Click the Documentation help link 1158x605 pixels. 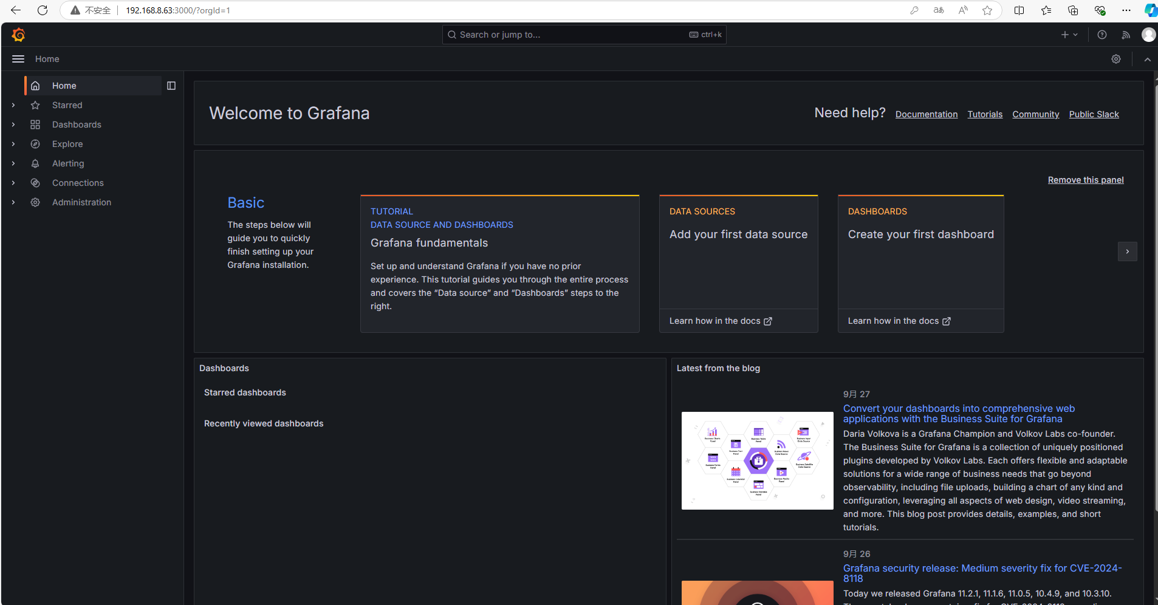(926, 114)
